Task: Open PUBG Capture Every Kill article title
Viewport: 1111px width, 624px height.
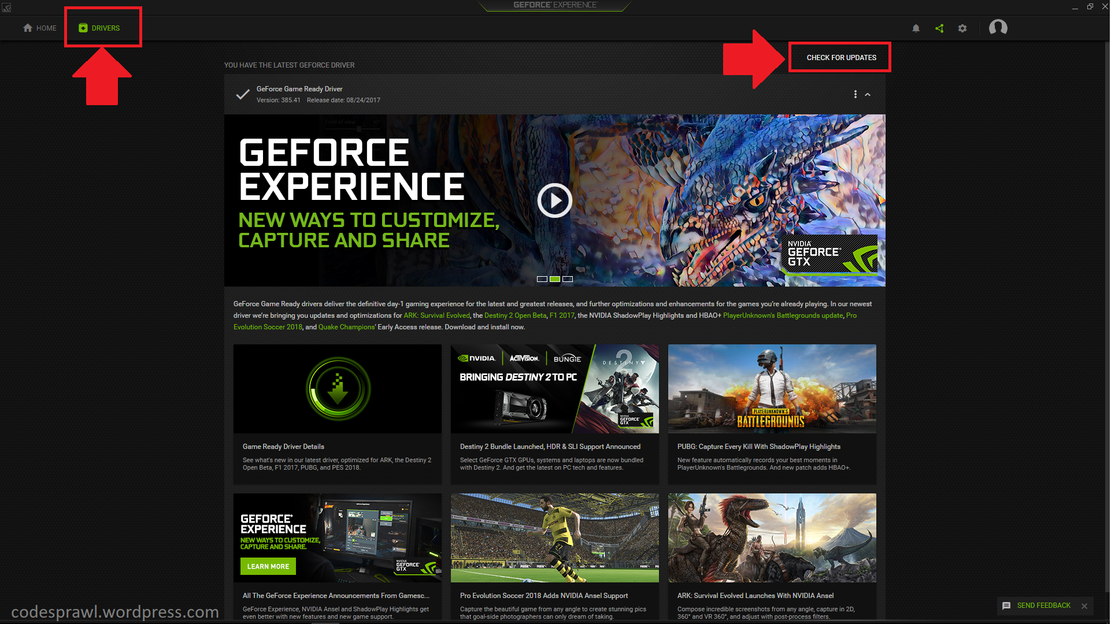Action: click(x=760, y=447)
